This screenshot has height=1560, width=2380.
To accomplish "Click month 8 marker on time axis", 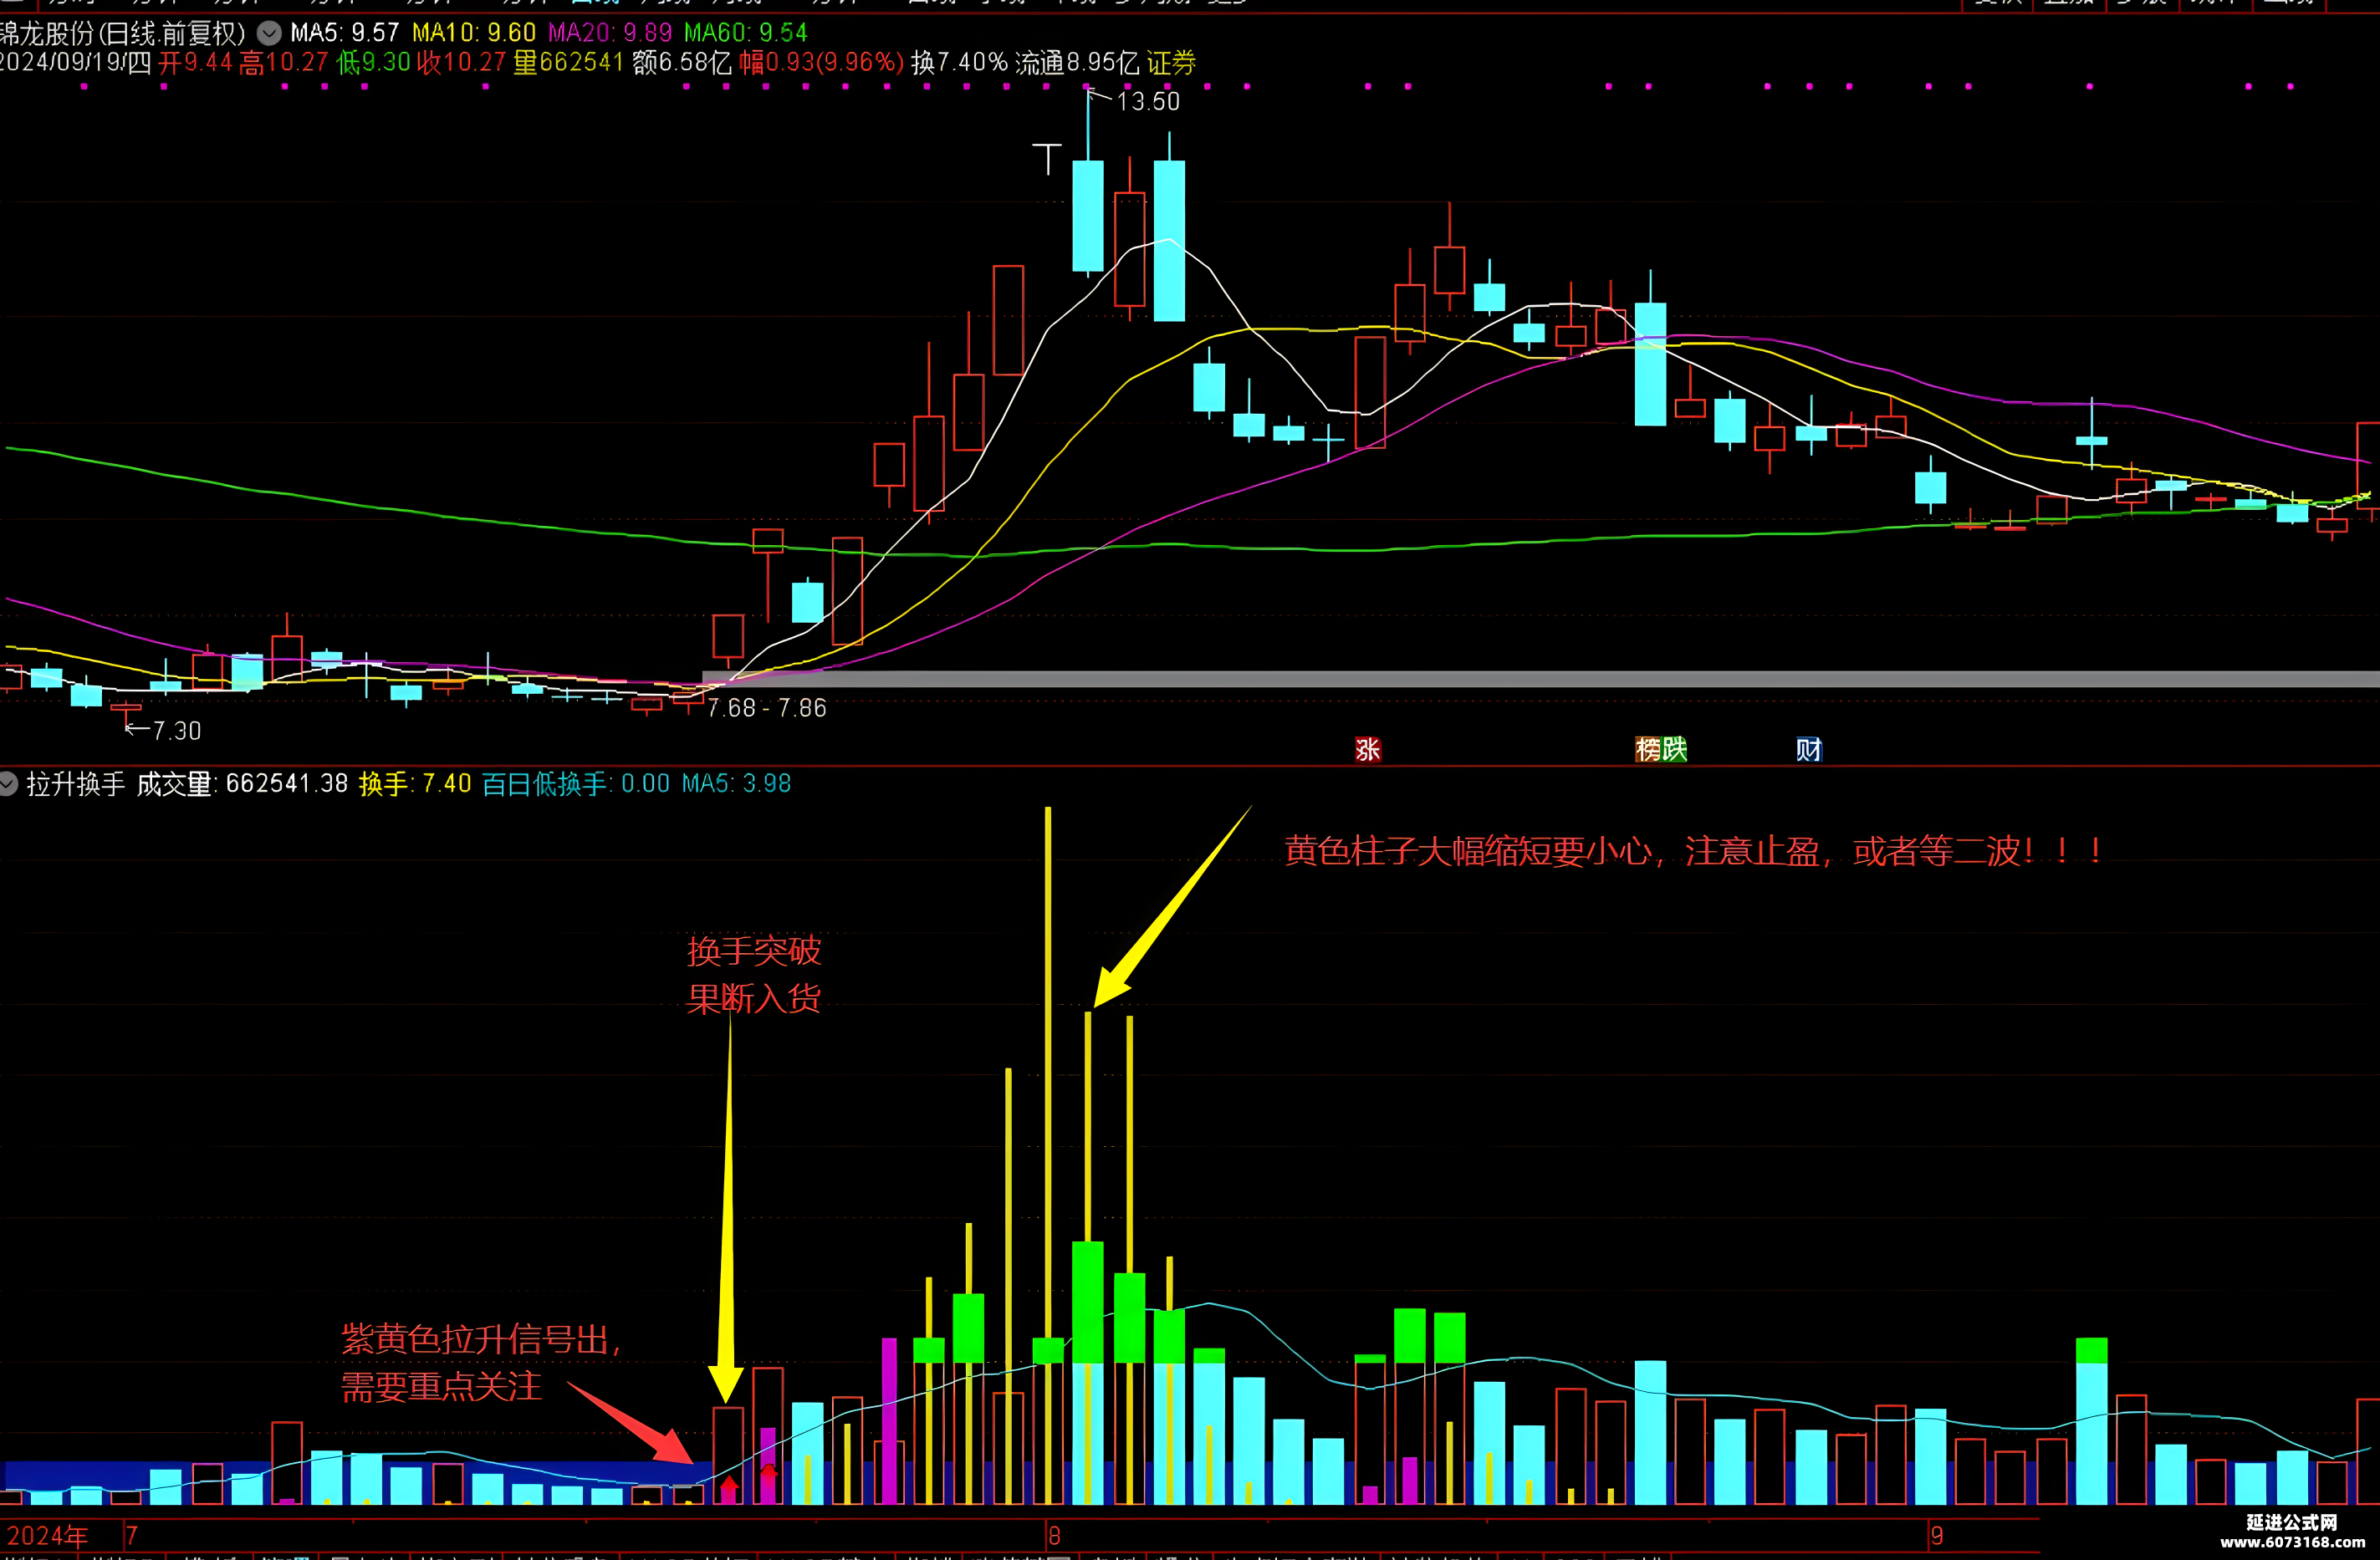I will pos(1054,1535).
